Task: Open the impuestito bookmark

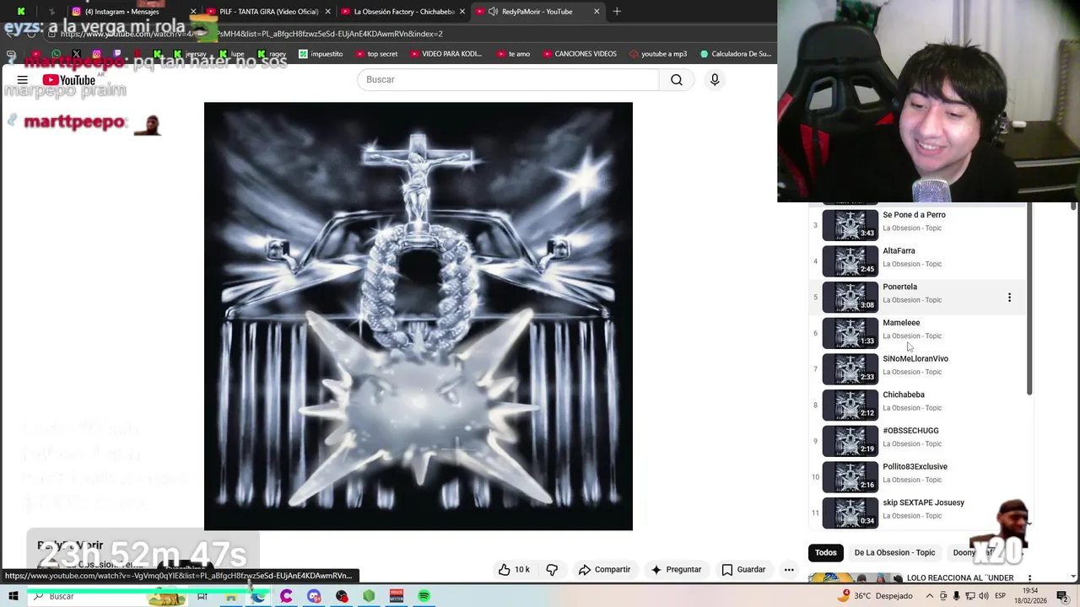Action: click(x=321, y=54)
